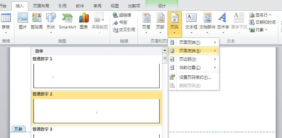Expand the 文本框 dropdown arrow

pos(191,33)
